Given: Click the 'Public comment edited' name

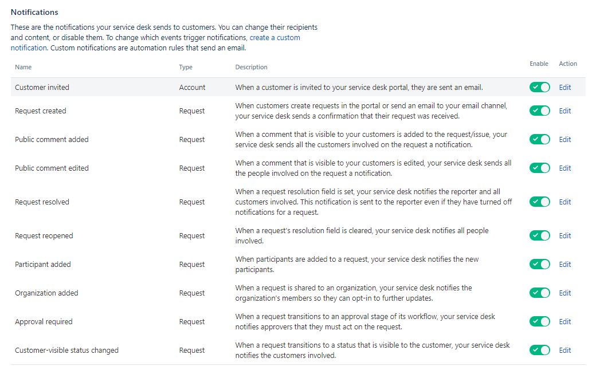Looking at the screenshot, I should click(52, 168).
